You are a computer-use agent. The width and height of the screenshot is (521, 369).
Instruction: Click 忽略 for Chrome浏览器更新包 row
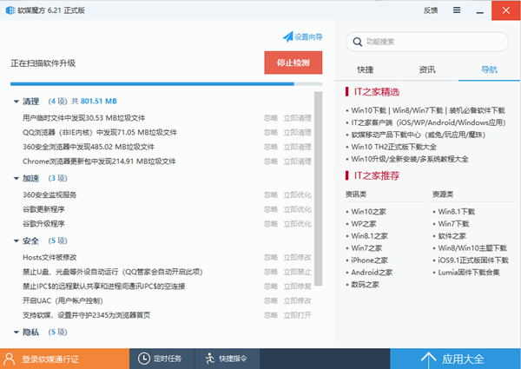(x=271, y=161)
